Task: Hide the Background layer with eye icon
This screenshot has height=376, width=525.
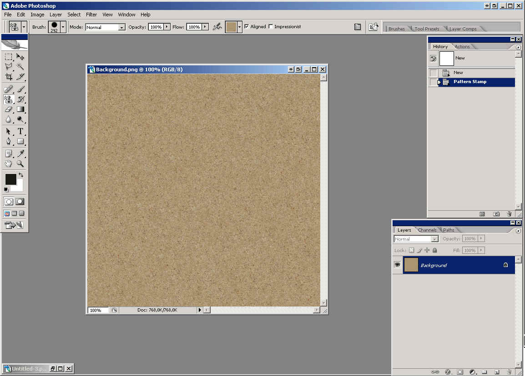Action: pyautogui.click(x=397, y=265)
